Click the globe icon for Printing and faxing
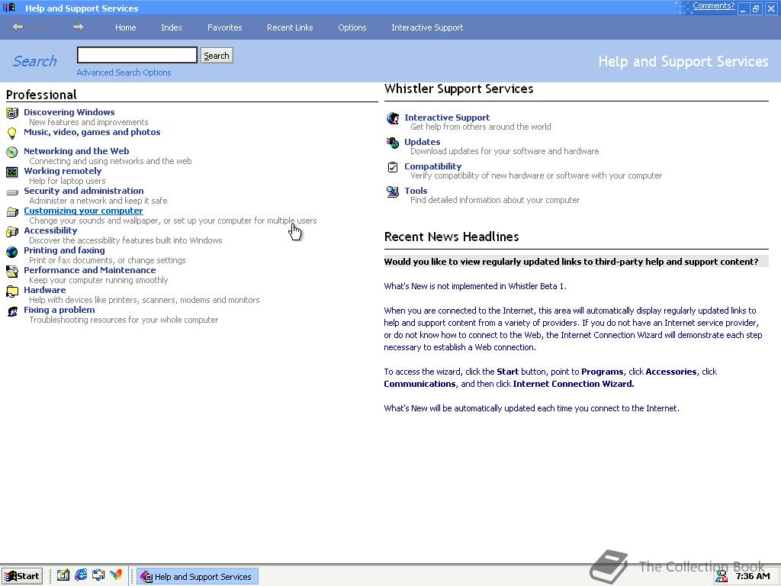781x586 pixels. click(x=12, y=252)
